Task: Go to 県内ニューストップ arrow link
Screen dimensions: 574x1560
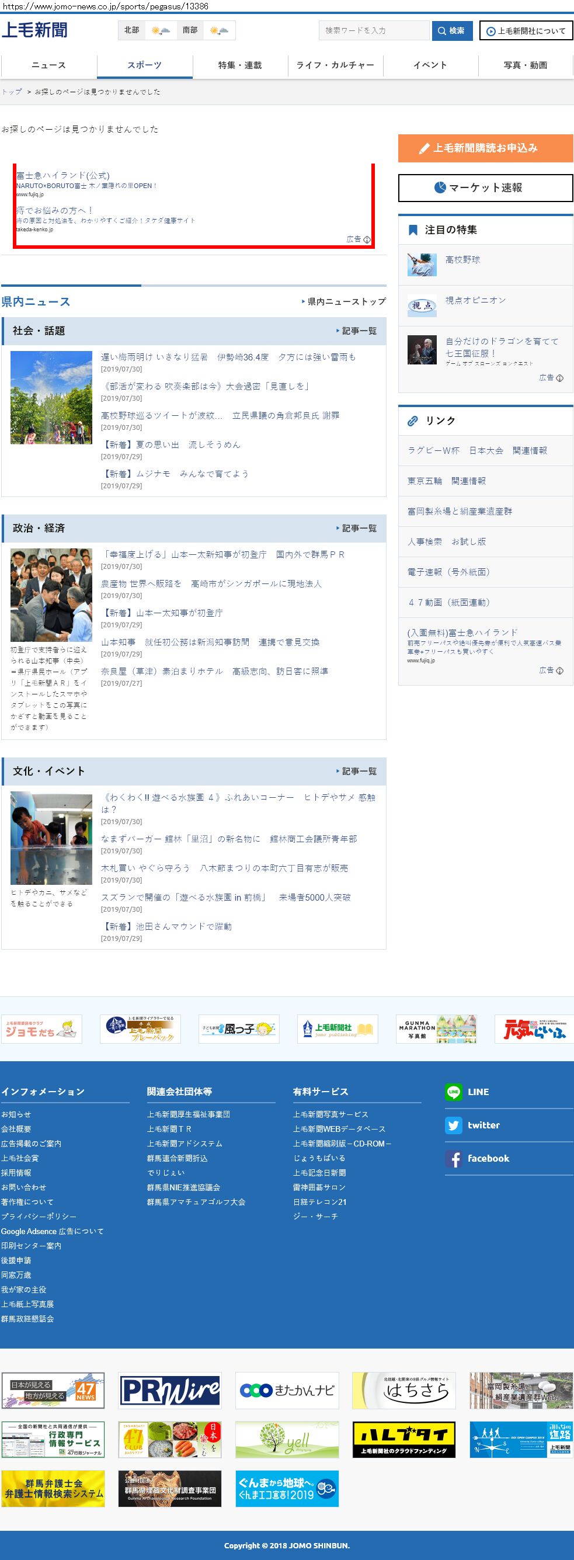Action: 344,301
